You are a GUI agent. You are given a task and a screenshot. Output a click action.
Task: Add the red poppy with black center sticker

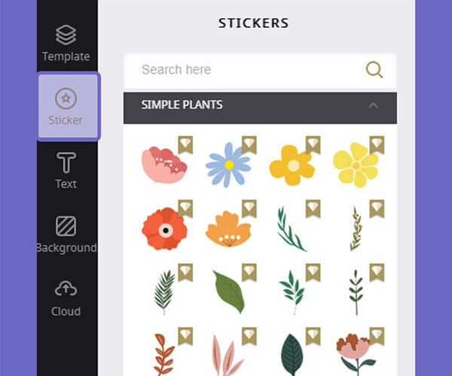[x=164, y=229]
